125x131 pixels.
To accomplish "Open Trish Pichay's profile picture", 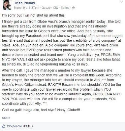I will pos(7,5).
